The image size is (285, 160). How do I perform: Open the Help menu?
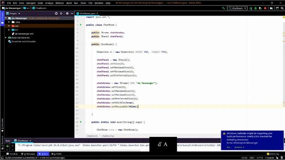pyautogui.click(x=108, y=3)
